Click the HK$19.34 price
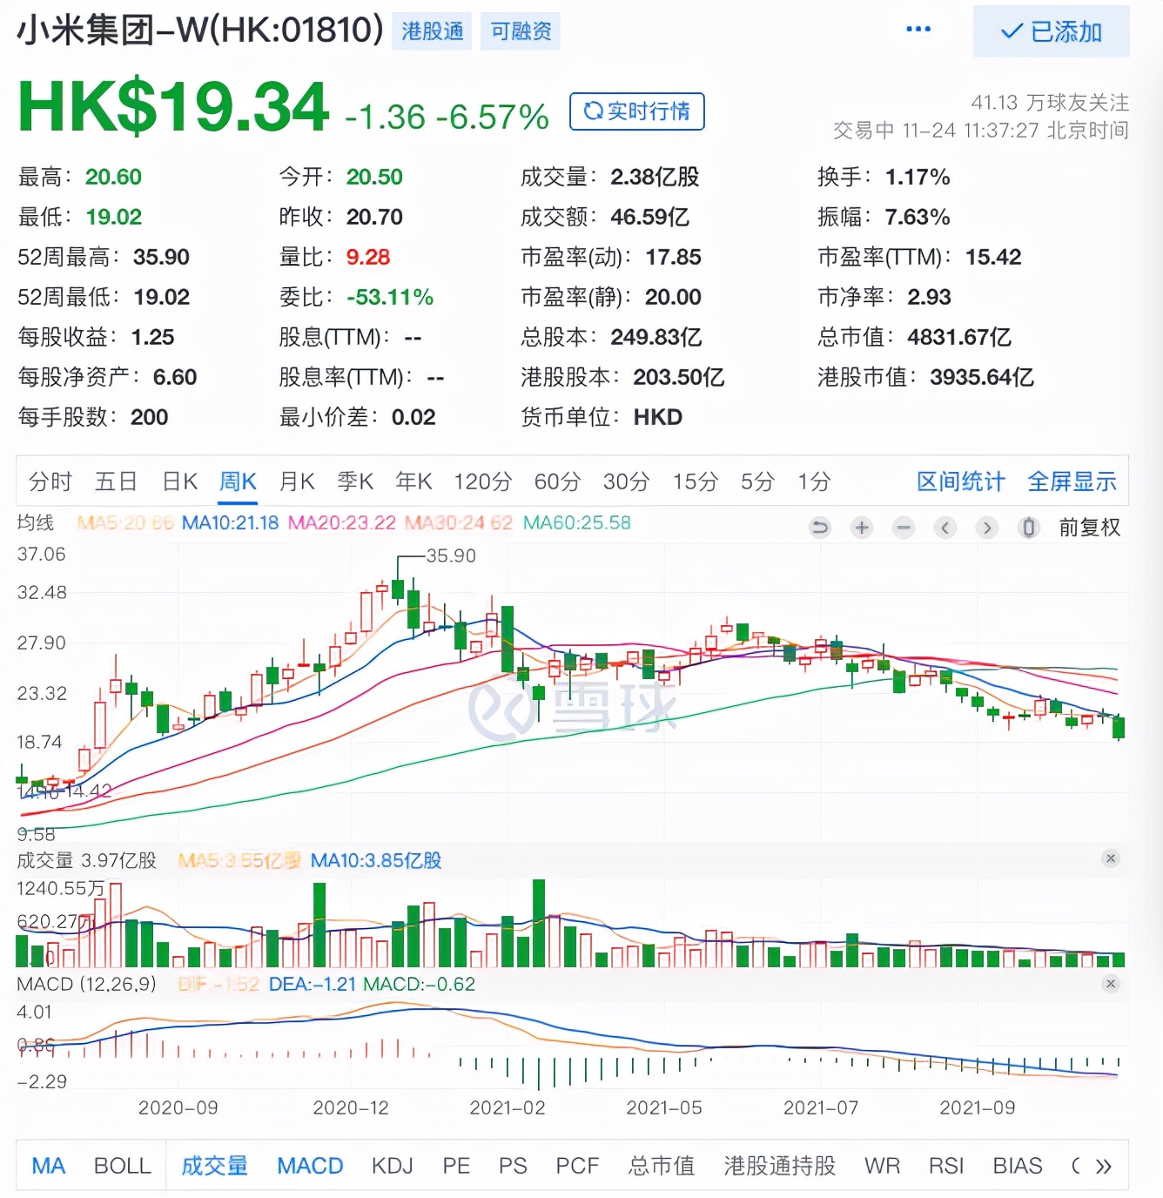Viewport: 1163px width, 1198px height. 174,107
